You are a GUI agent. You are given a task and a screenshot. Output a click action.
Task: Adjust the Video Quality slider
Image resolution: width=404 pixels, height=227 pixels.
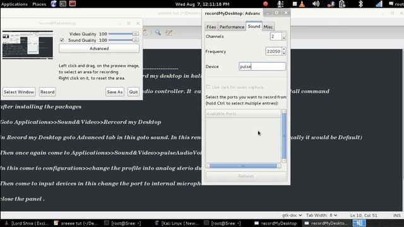point(124,33)
